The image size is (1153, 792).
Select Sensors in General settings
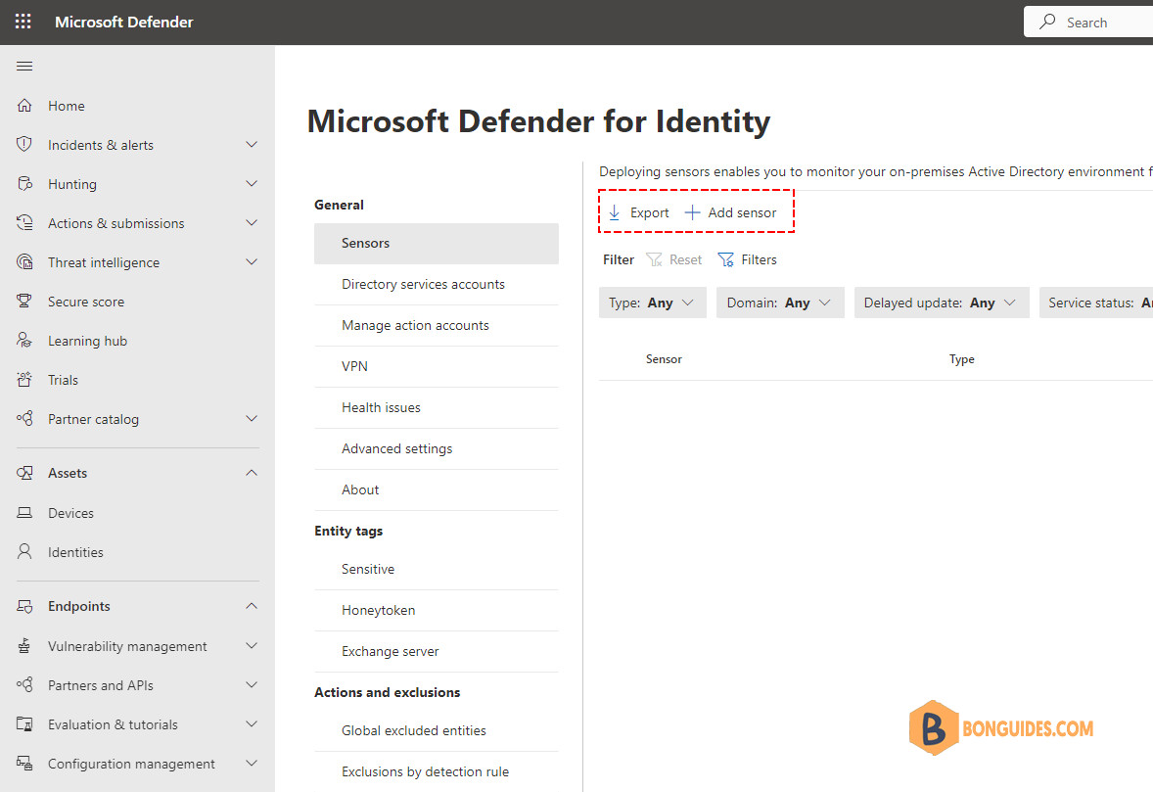(x=437, y=244)
